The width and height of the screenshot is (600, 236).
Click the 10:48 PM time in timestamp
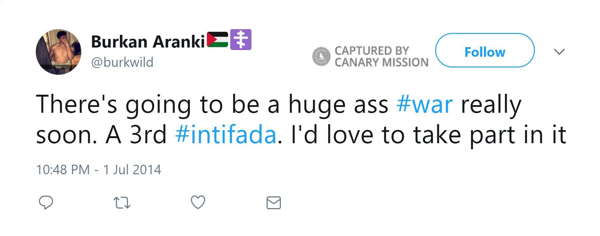pos(63,170)
